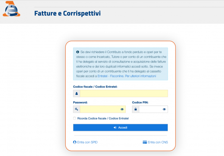This screenshot has height=156, width=224.
Task: Focus the Codice fiscale / Codice Entratel field
Action: [x=124, y=94]
